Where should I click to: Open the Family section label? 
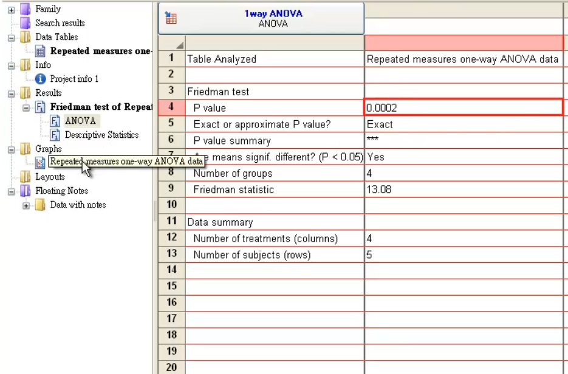pos(48,9)
